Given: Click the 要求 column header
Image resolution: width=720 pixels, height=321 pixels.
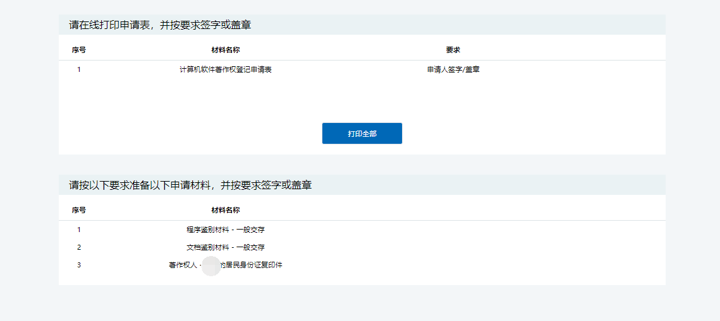Looking at the screenshot, I should pyautogui.click(x=453, y=50).
